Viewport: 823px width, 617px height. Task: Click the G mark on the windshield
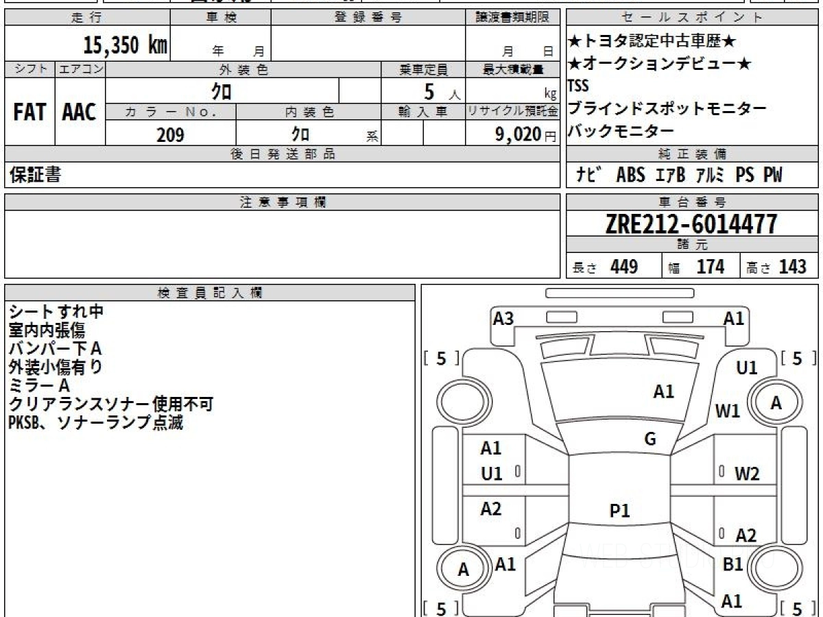[x=650, y=439]
